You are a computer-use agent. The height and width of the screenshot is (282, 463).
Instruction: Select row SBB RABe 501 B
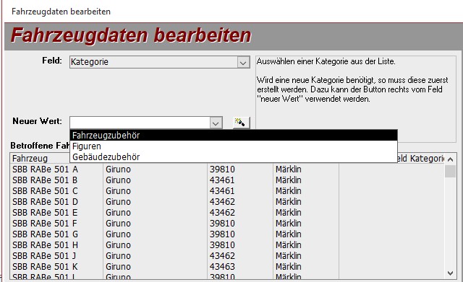tap(227, 180)
